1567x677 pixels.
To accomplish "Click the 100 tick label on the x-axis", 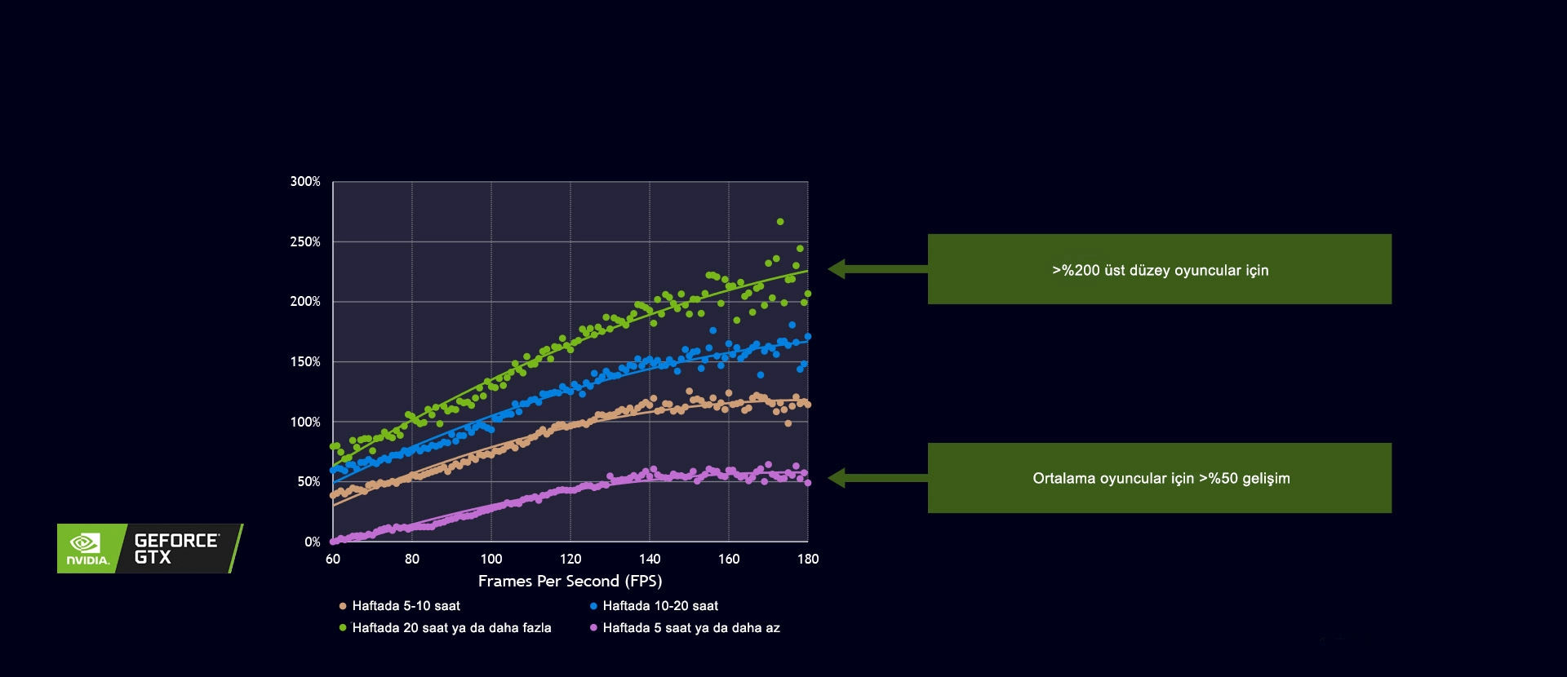I will 491,560.
